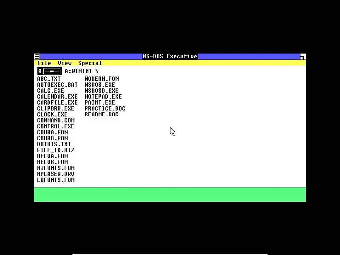Select file AUTOEXEC.BAT
The image size is (340, 255).
(x=57, y=85)
